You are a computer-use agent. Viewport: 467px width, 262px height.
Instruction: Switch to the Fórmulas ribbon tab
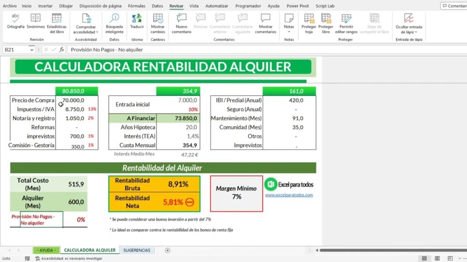coord(136,6)
